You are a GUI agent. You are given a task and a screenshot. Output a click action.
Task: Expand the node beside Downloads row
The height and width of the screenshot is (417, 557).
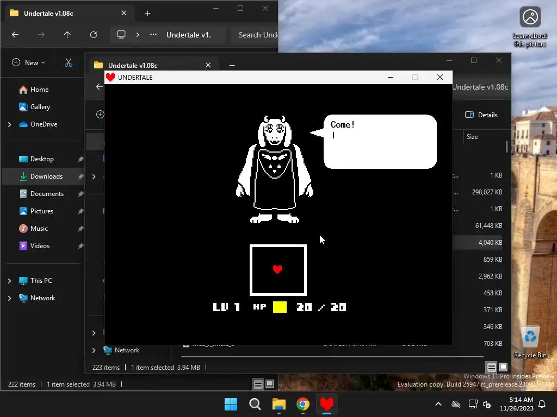pyautogui.click(x=94, y=176)
